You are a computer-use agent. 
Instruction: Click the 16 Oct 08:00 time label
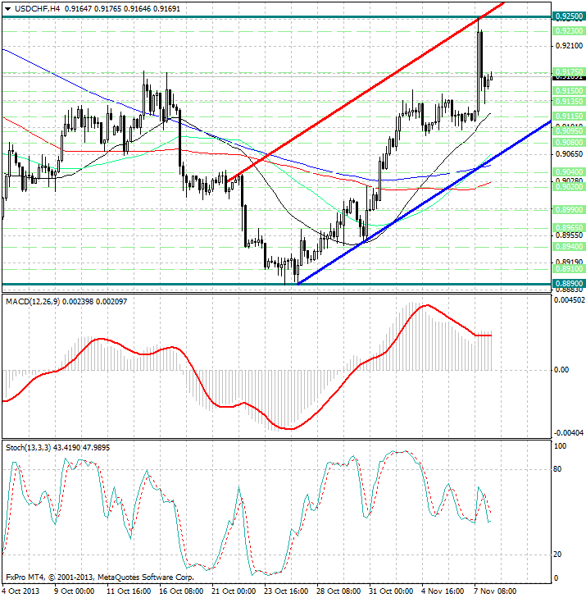pyautogui.click(x=181, y=591)
